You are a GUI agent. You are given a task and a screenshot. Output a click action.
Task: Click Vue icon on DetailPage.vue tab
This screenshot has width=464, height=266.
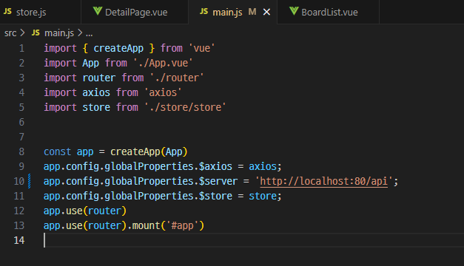click(x=98, y=11)
